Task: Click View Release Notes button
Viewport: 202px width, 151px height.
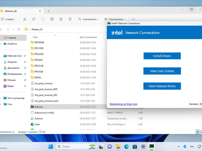Action: (x=162, y=86)
